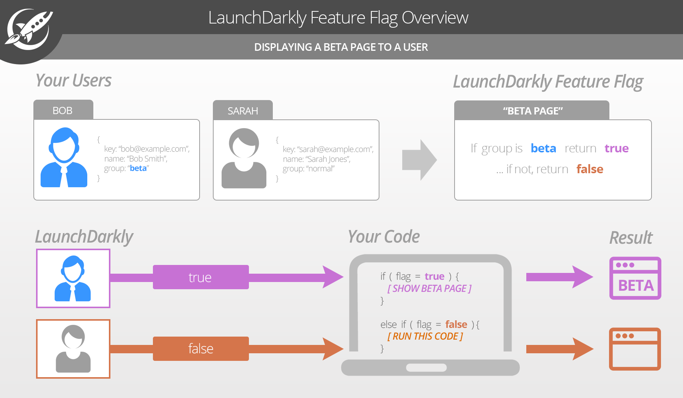Click the plain browser result icon

634,349
